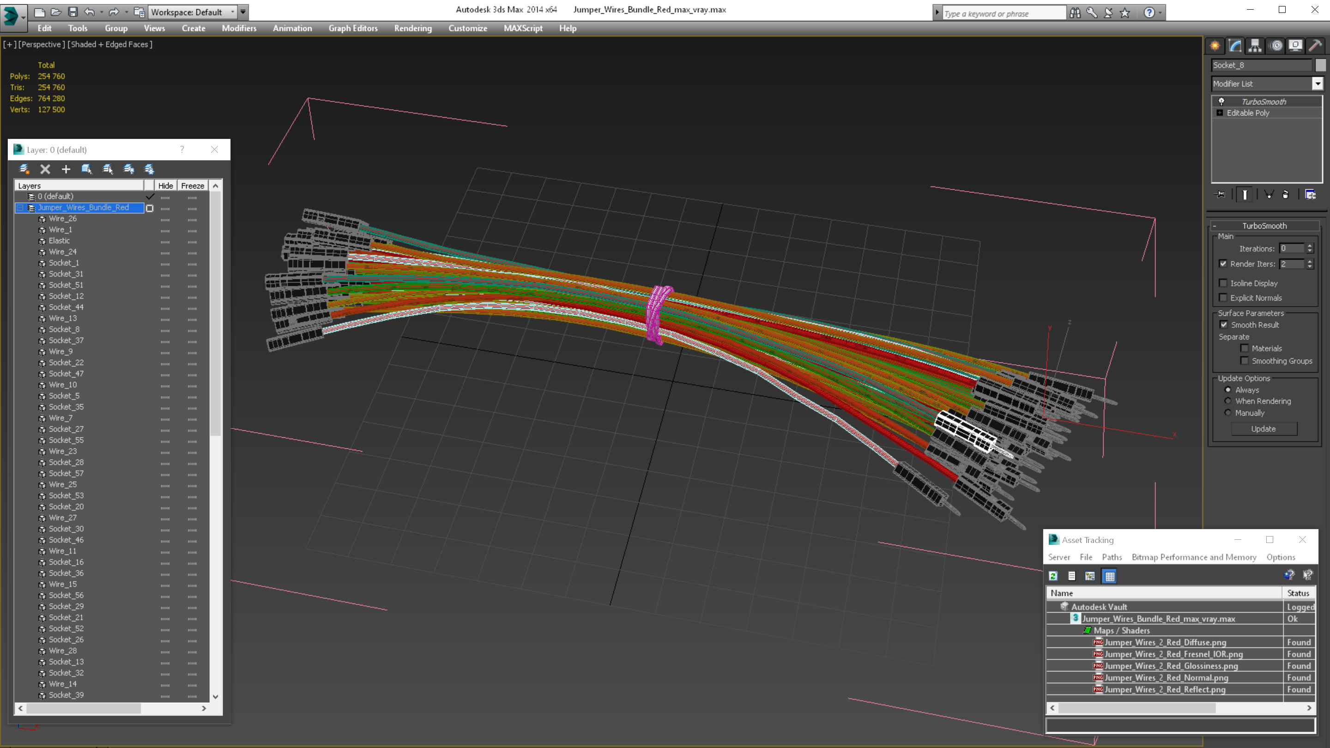Open the Rendering menu
Image resolution: width=1330 pixels, height=748 pixels.
412,28
